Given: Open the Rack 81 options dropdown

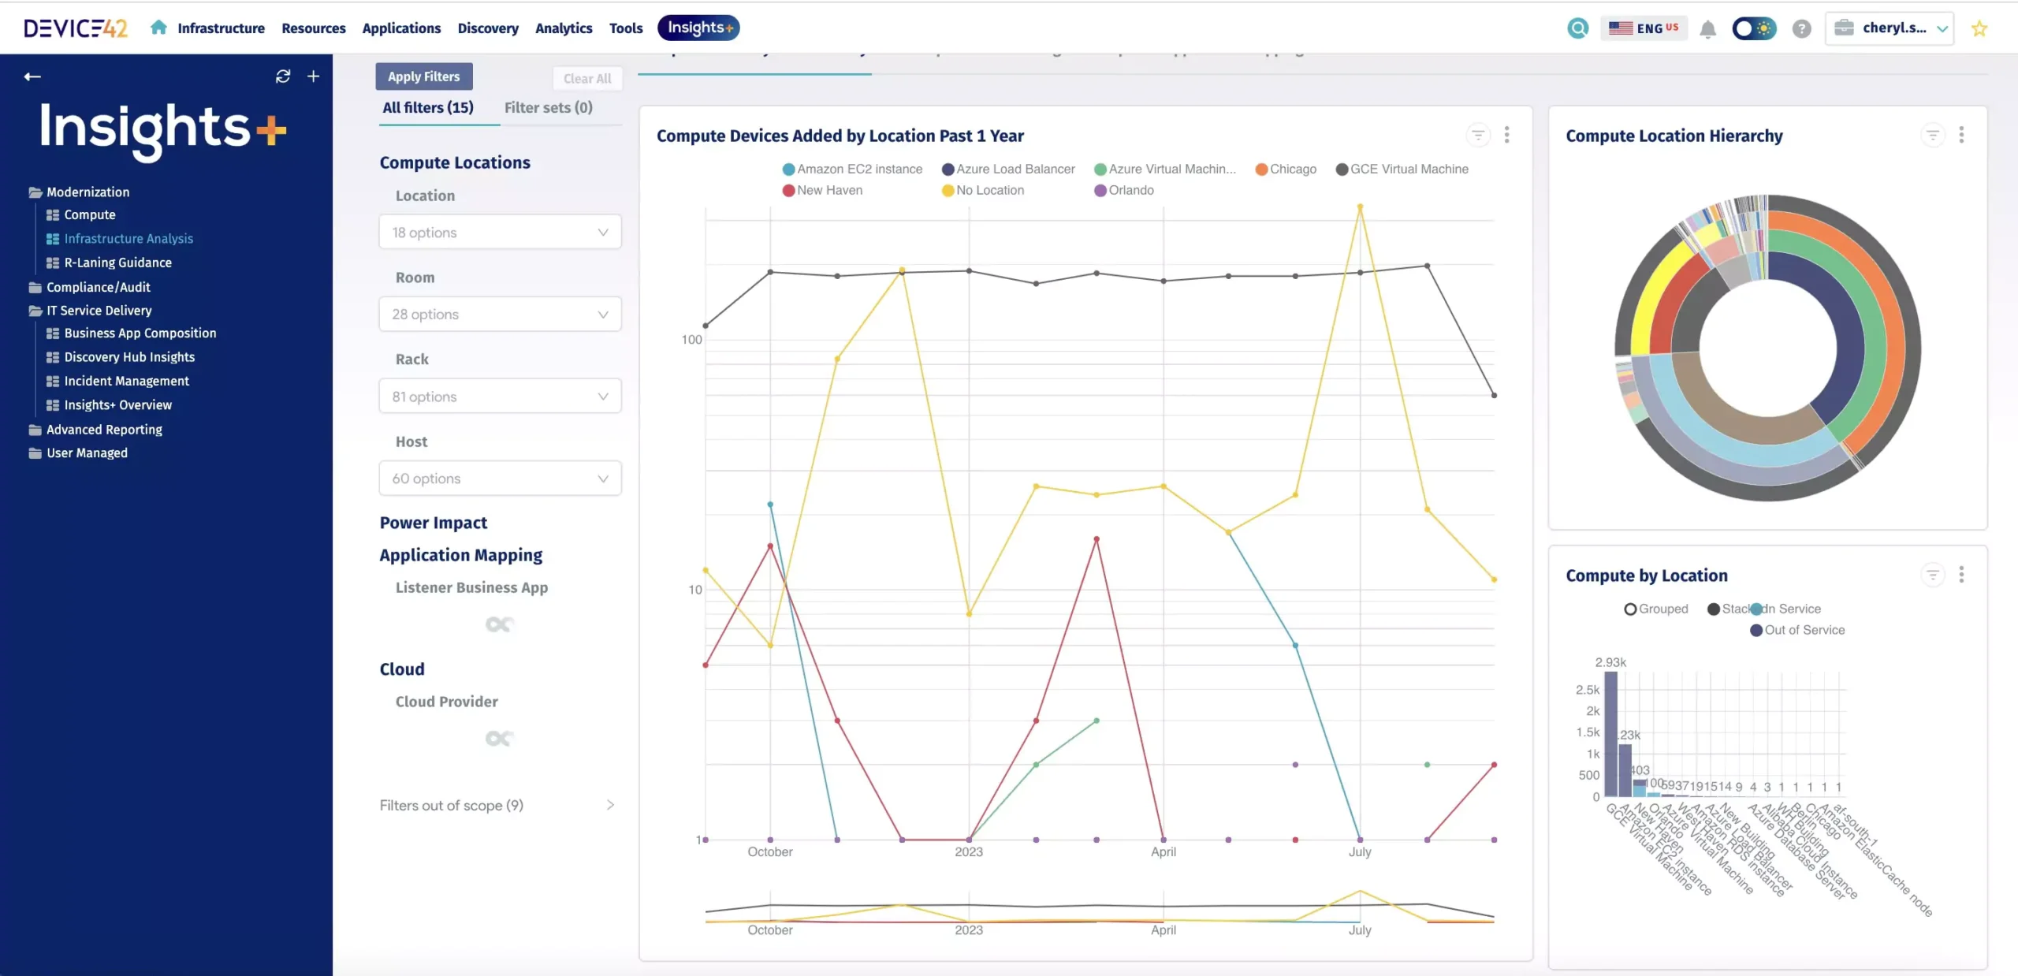Looking at the screenshot, I should click(500, 396).
